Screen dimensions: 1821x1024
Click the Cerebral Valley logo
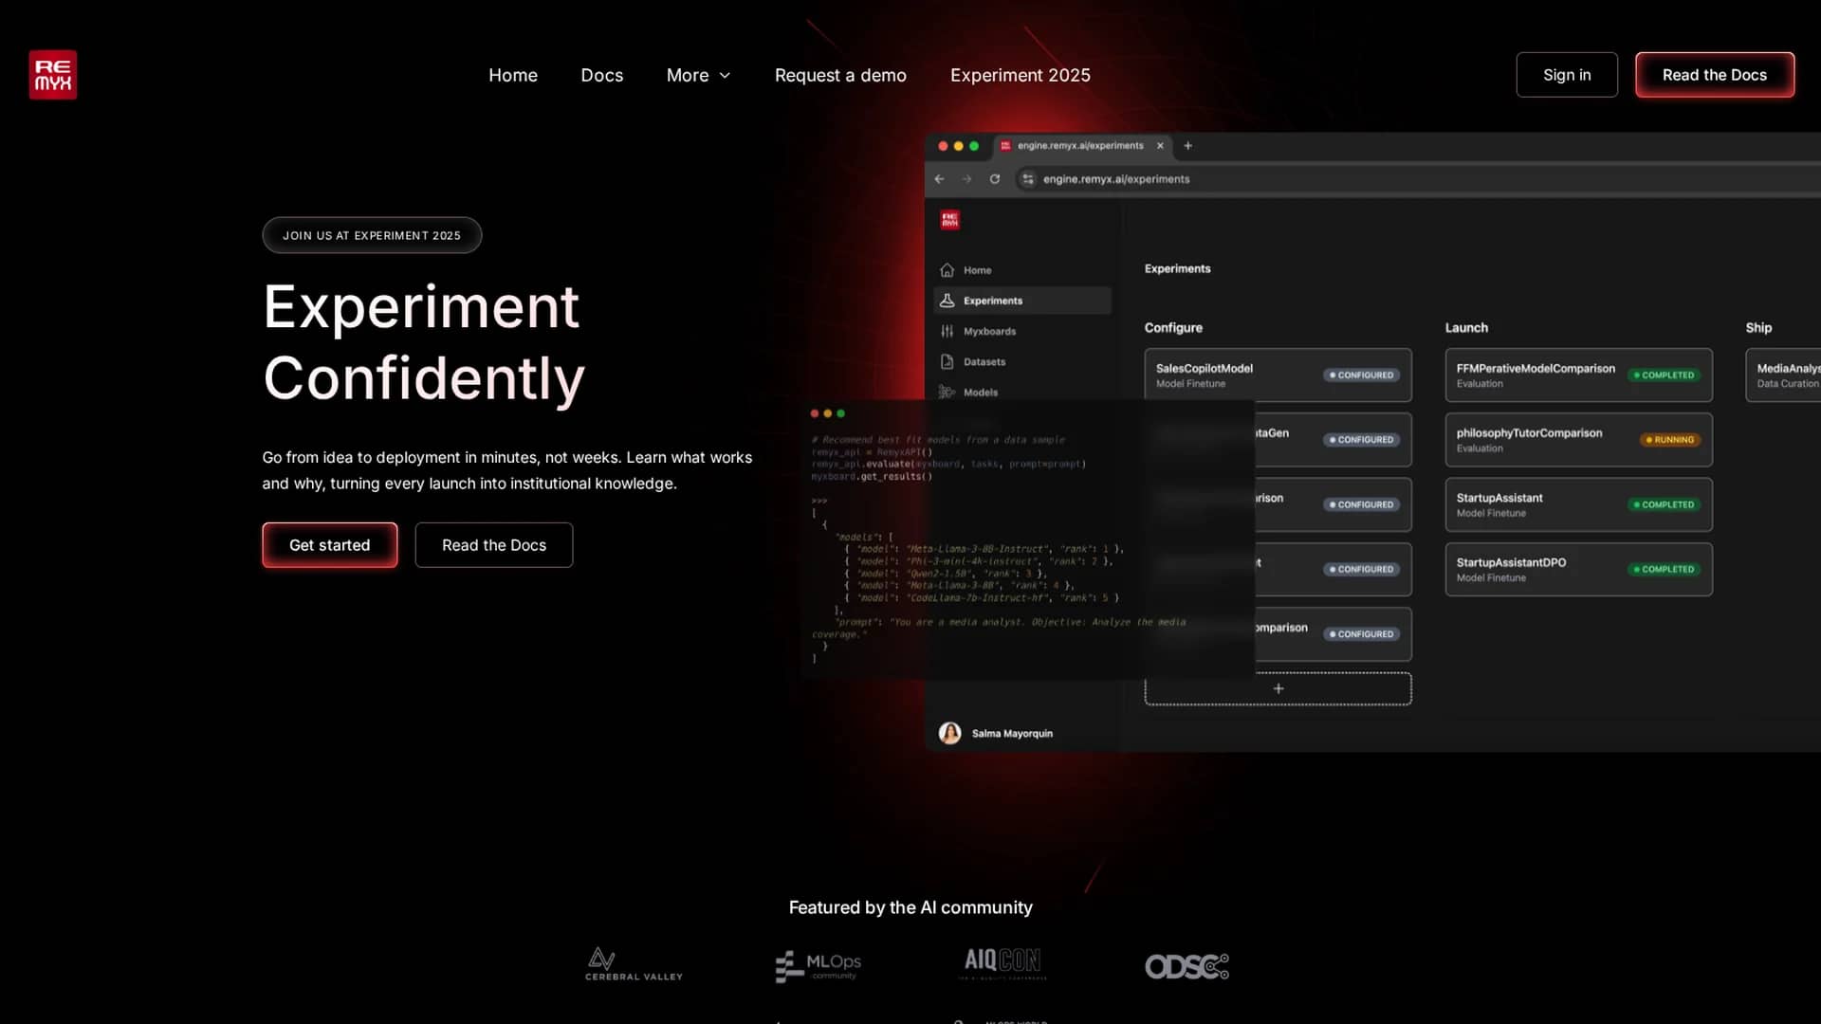[x=634, y=964]
